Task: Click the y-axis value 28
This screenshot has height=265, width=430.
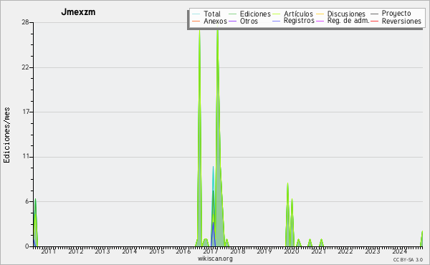Action: coord(25,22)
